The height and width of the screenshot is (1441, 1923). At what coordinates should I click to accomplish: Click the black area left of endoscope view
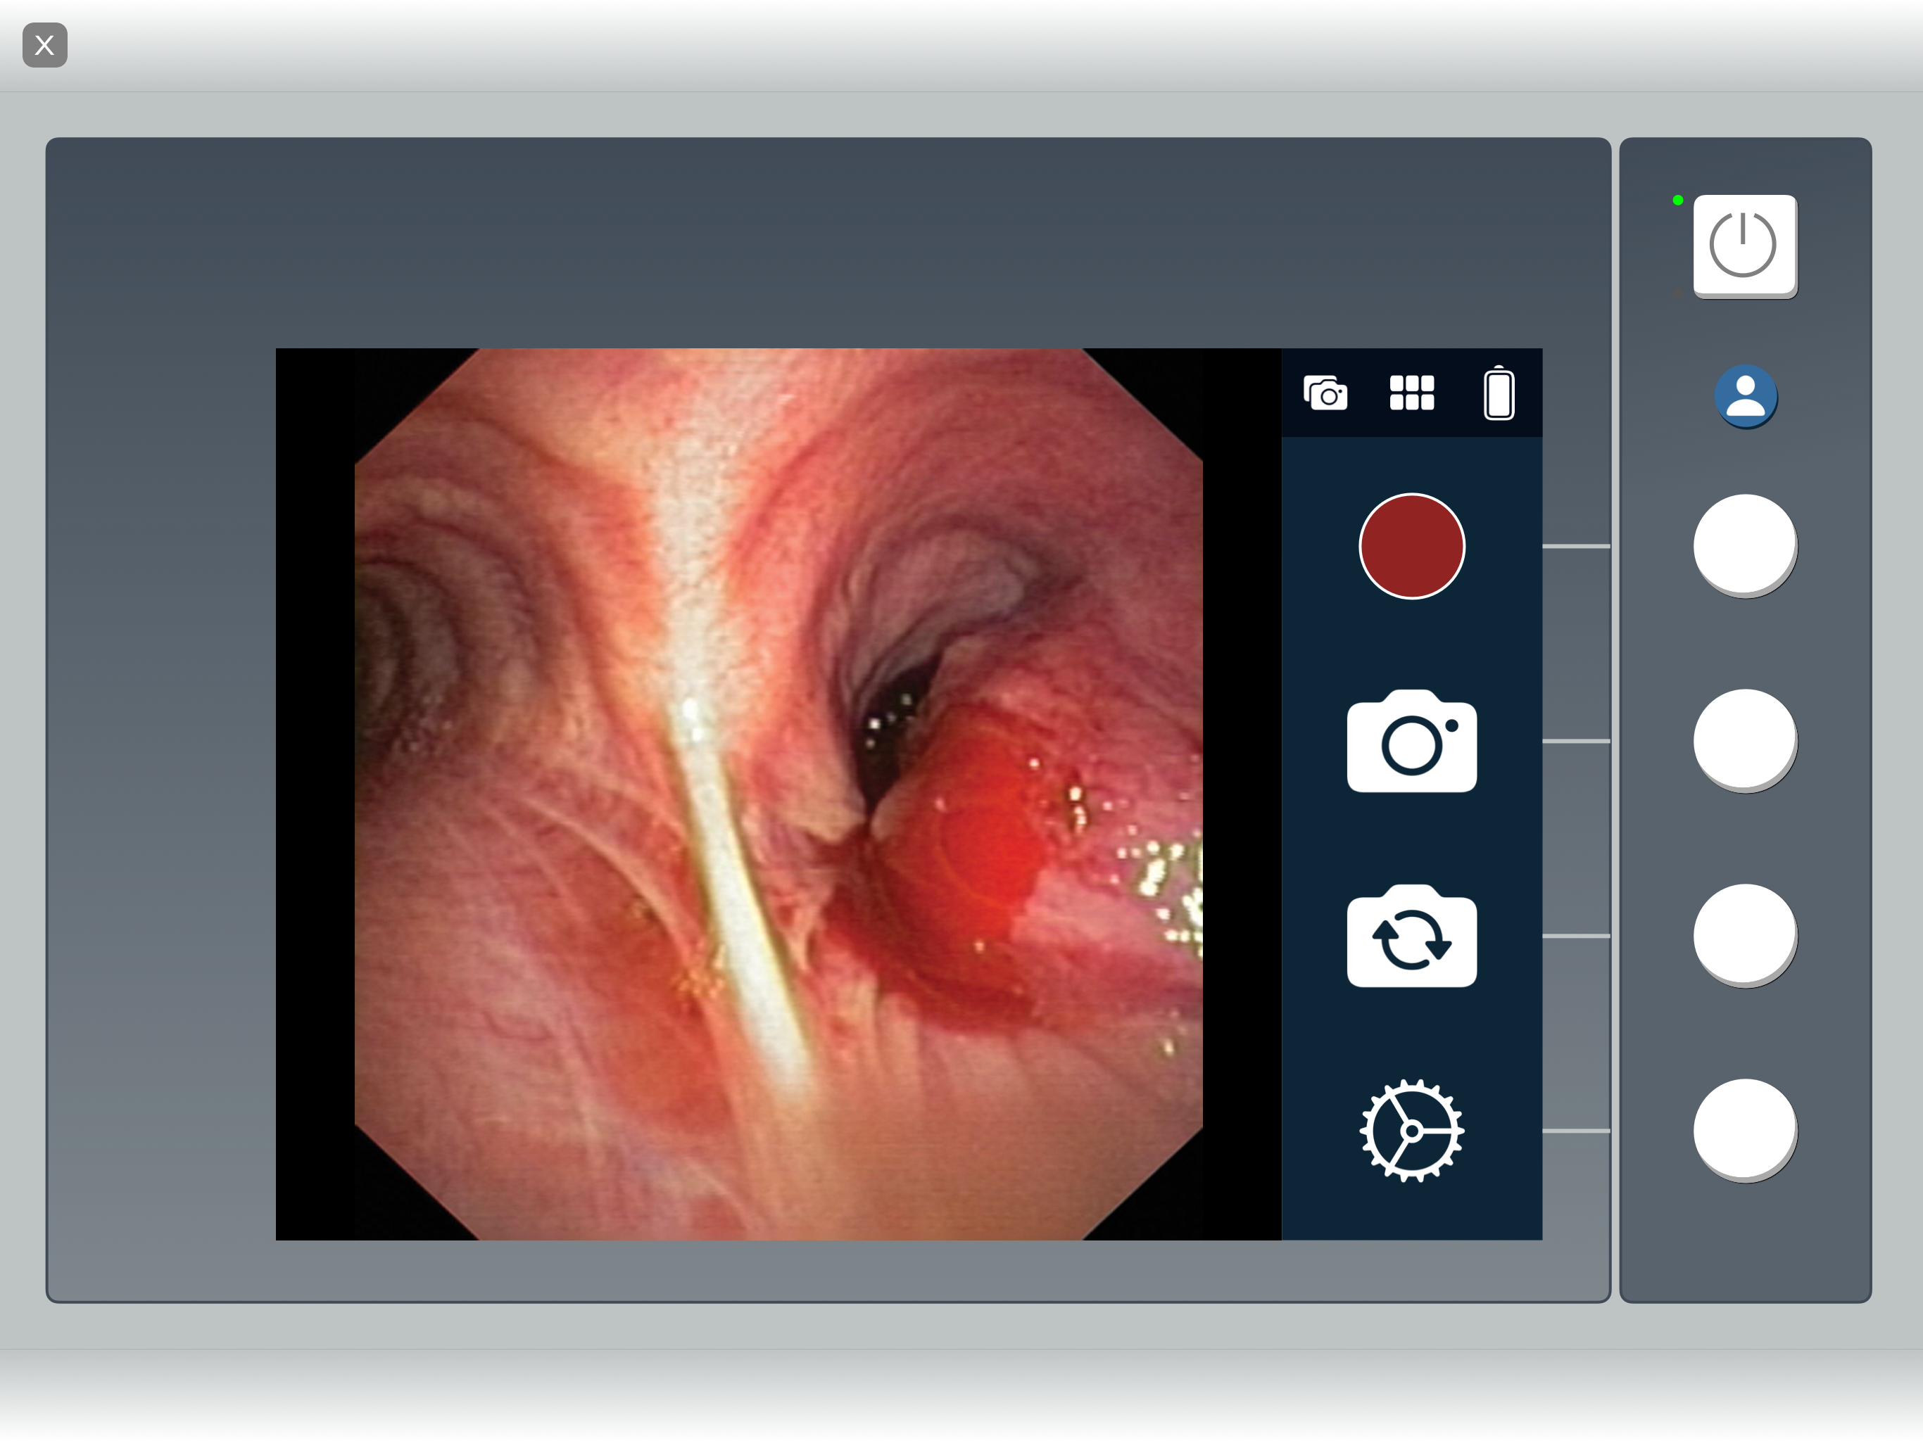pyautogui.click(x=314, y=794)
